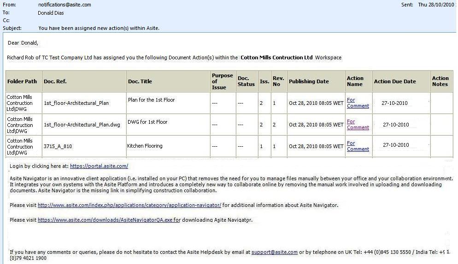This screenshot has height=264, width=458.
Task: Select the Dear Donald greeting
Action: tap(23, 43)
